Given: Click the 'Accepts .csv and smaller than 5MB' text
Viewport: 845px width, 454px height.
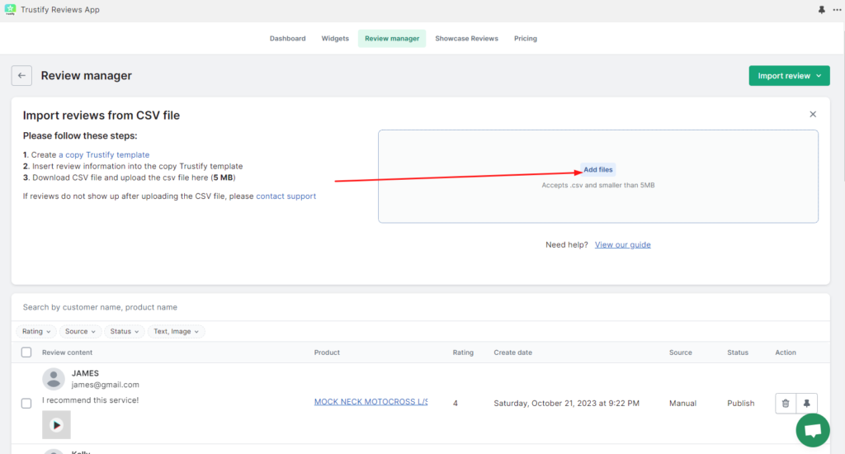Looking at the screenshot, I should (597, 186).
